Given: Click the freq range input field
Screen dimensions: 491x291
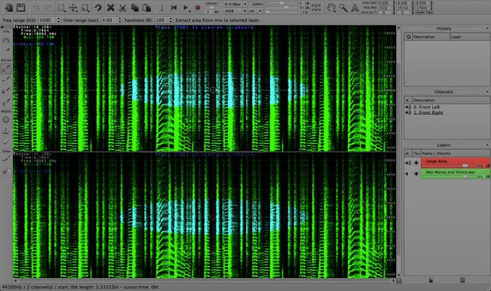Looking at the screenshot, I should tap(45, 19).
